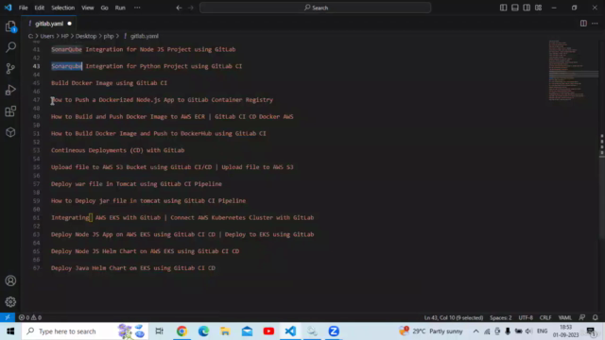Open Microsoft Edge from taskbar
The image size is (605, 340).
(x=204, y=331)
